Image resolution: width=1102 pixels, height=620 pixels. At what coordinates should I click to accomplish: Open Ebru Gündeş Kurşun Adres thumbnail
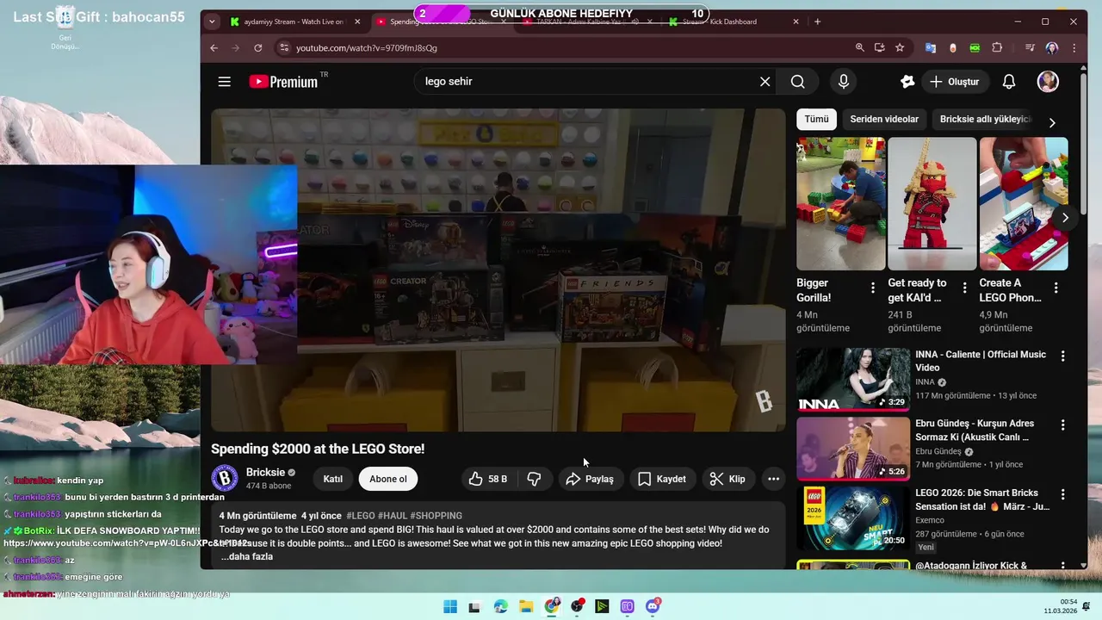[x=853, y=449]
